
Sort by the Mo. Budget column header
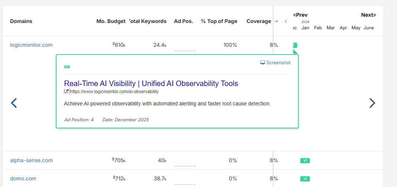[x=111, y=21]
